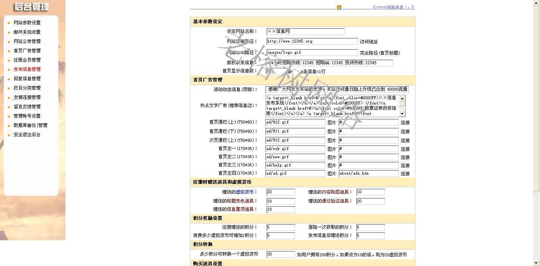
Task: Click the 首页通栏(上) link field
Action: [369, 122]
